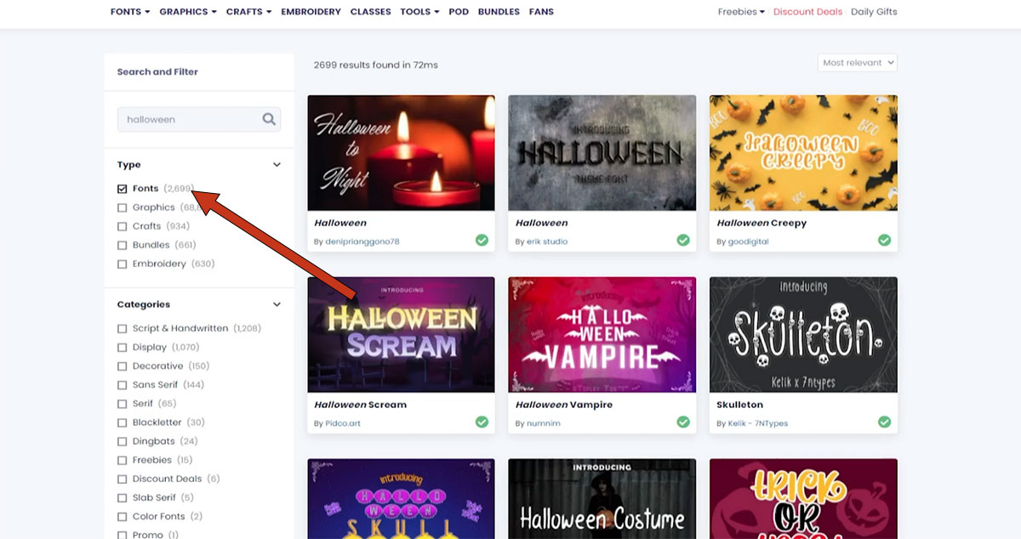Open the Discount Deals link

point(807,11)
